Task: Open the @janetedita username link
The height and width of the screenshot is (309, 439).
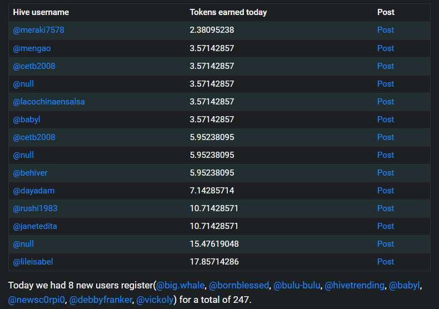Action: pyautogui.click(x=34, y=226)
